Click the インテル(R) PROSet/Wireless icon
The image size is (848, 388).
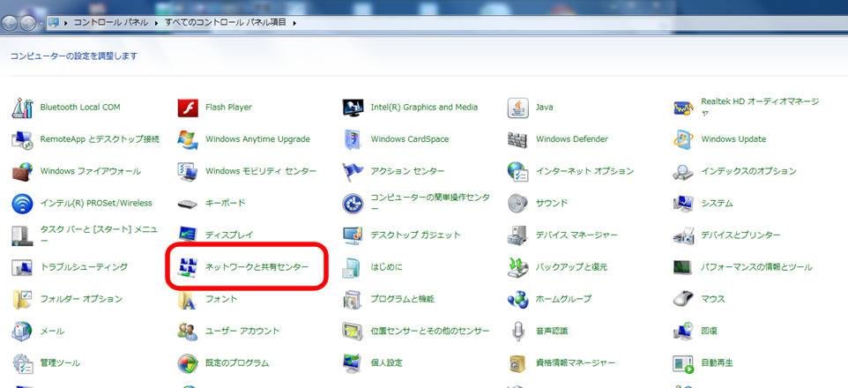tap(22, 204)
